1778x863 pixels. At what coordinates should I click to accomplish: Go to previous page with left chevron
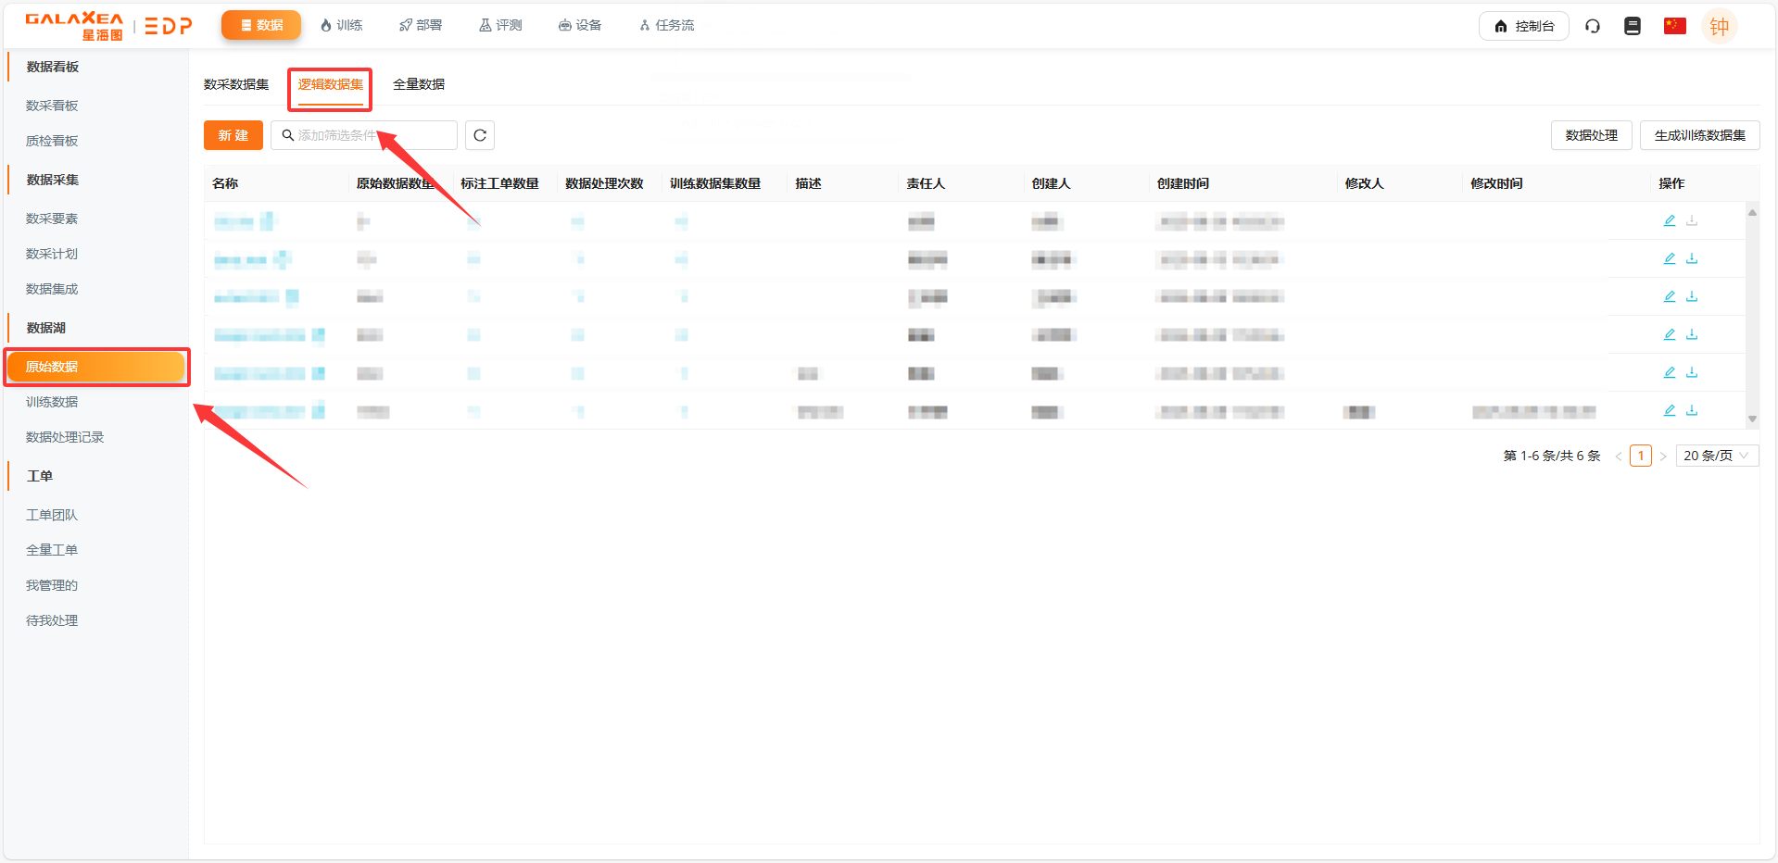[x=1619, y=457]
